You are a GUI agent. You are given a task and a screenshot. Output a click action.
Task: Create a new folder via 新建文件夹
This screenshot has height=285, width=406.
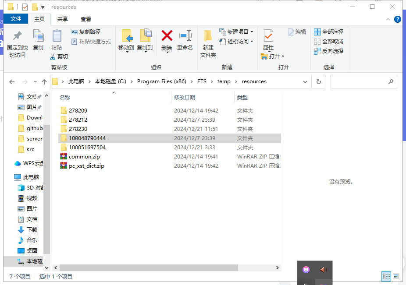coord(208,43)
